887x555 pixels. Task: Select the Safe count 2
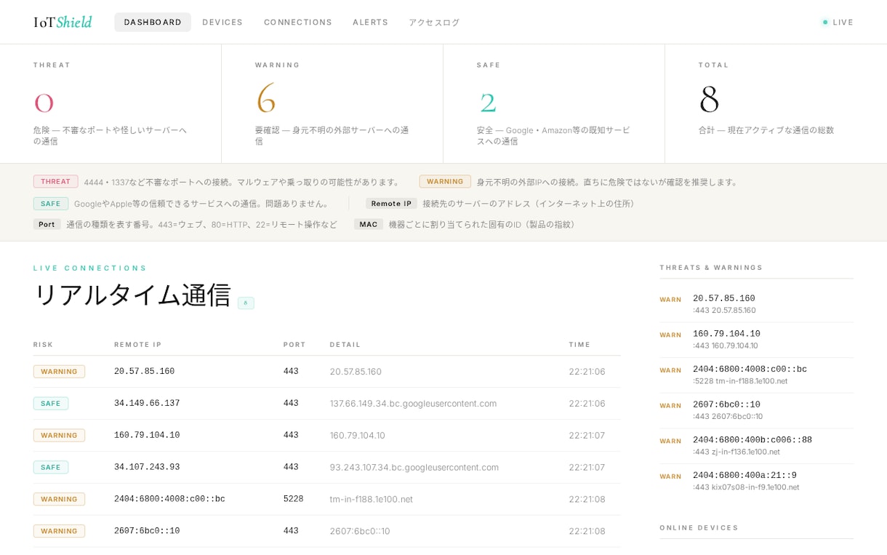(488, 103)
